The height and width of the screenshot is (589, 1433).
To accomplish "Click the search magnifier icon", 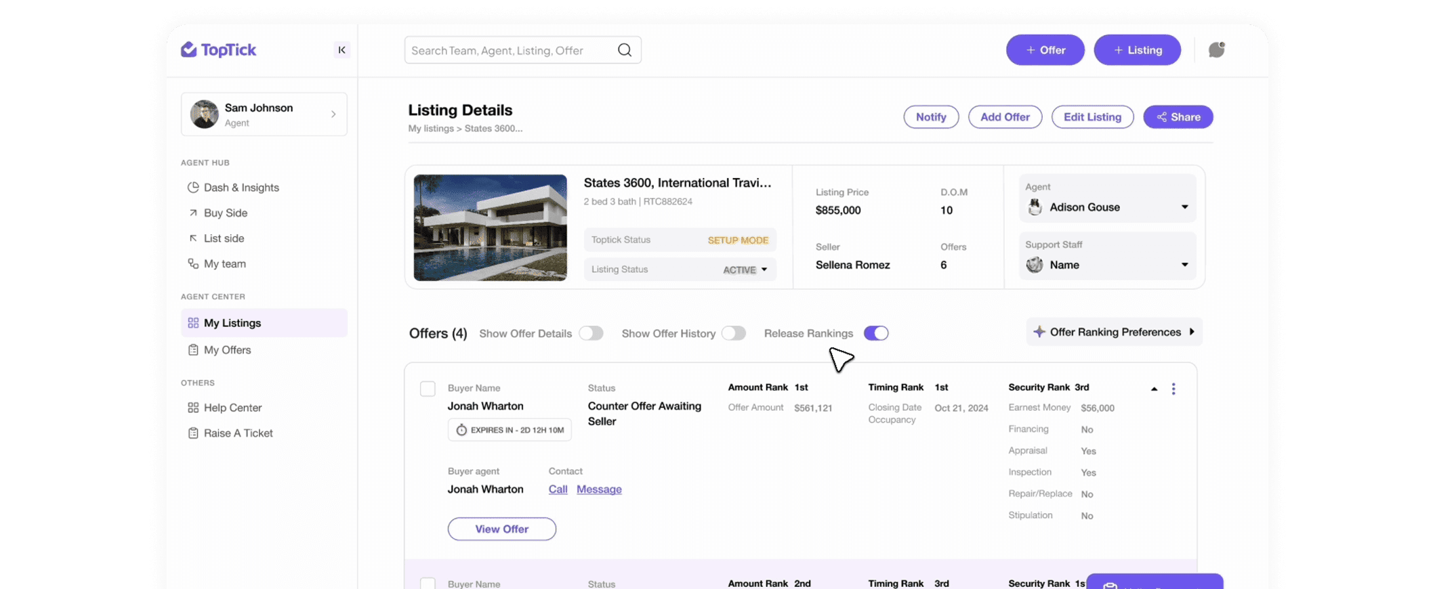I will pyautogui.click(x=624, y=50).
